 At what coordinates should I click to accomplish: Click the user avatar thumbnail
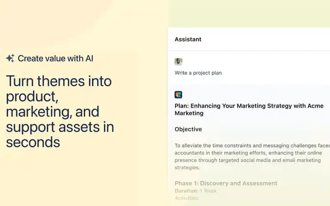coord(178,62)
